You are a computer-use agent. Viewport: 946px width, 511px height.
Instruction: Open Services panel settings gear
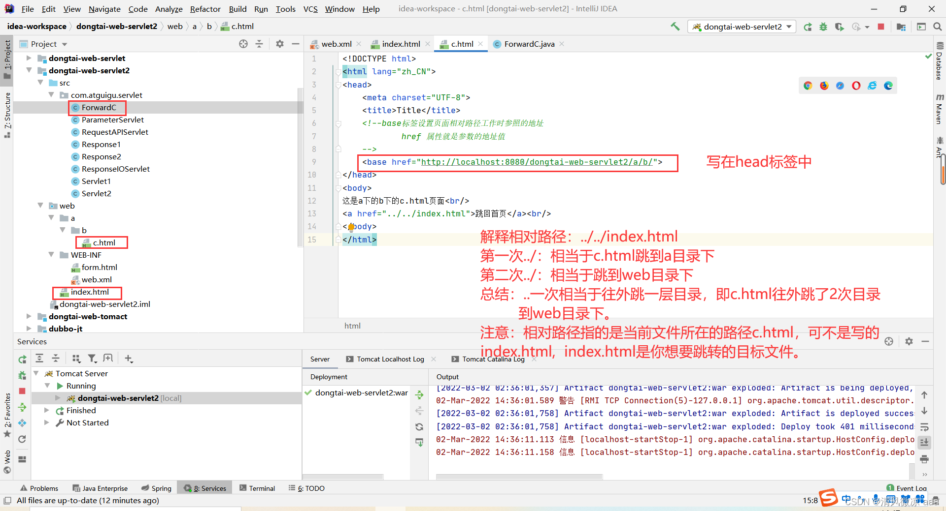(909, 341)
